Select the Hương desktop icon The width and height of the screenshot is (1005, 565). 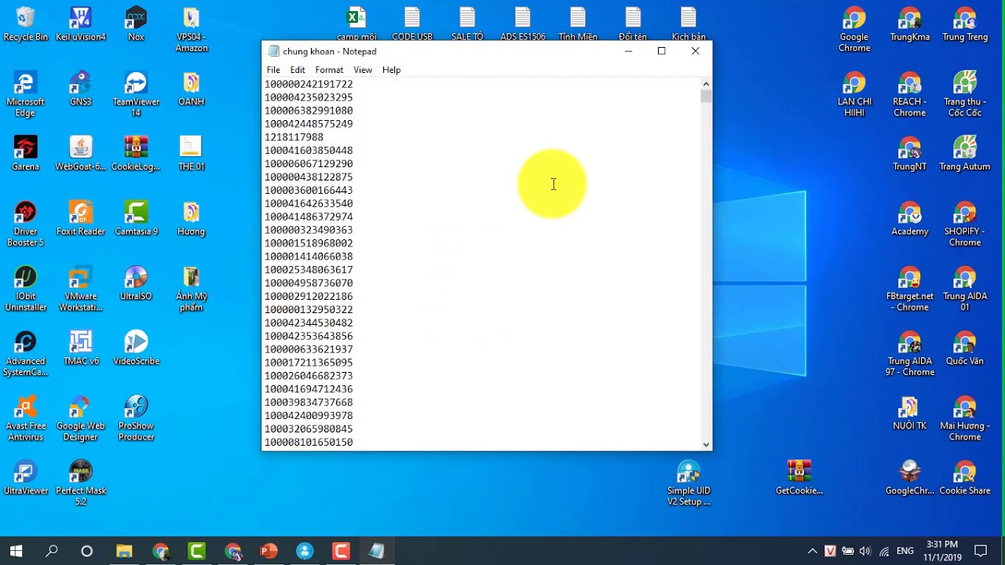tap(192, 218)
